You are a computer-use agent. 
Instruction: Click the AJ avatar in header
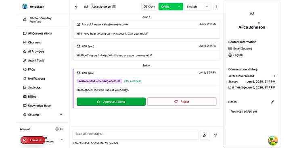pyautogui.click(x=86, y=6)
